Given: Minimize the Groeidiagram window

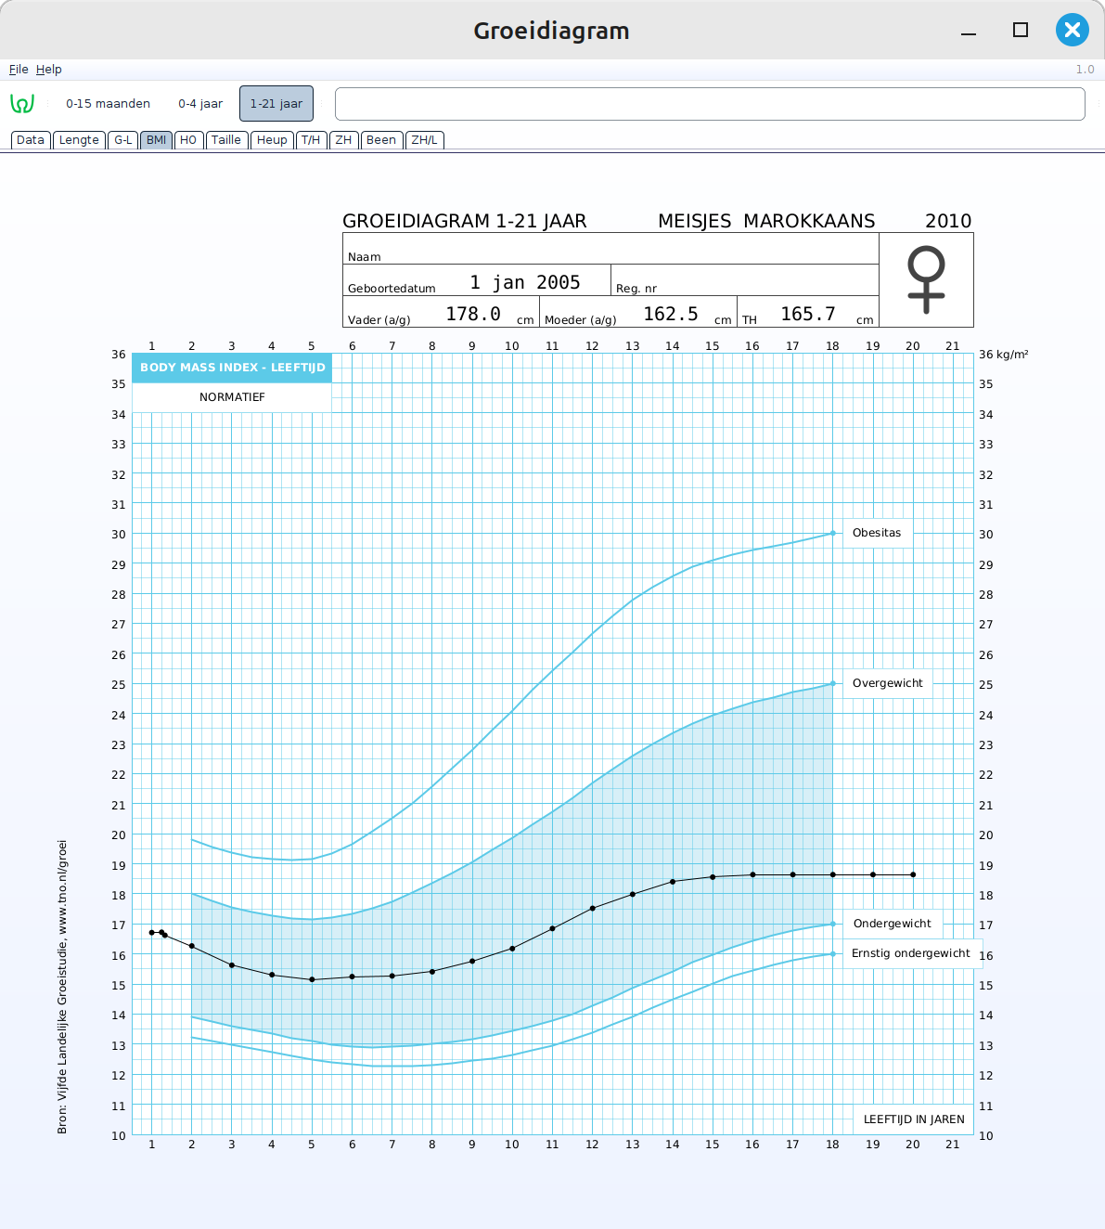Looking at the screenshot, I should 969,32.
